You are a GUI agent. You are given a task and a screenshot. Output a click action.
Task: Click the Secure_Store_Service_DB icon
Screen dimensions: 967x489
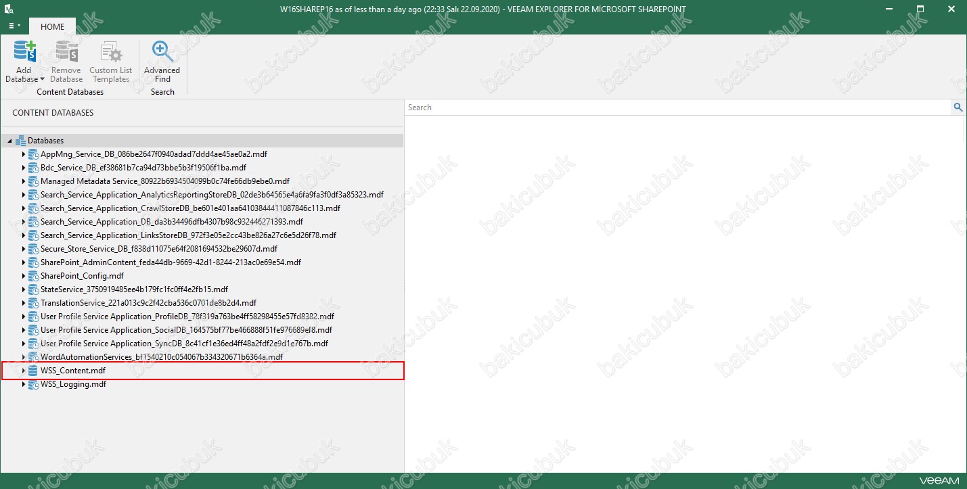(33, 249)
